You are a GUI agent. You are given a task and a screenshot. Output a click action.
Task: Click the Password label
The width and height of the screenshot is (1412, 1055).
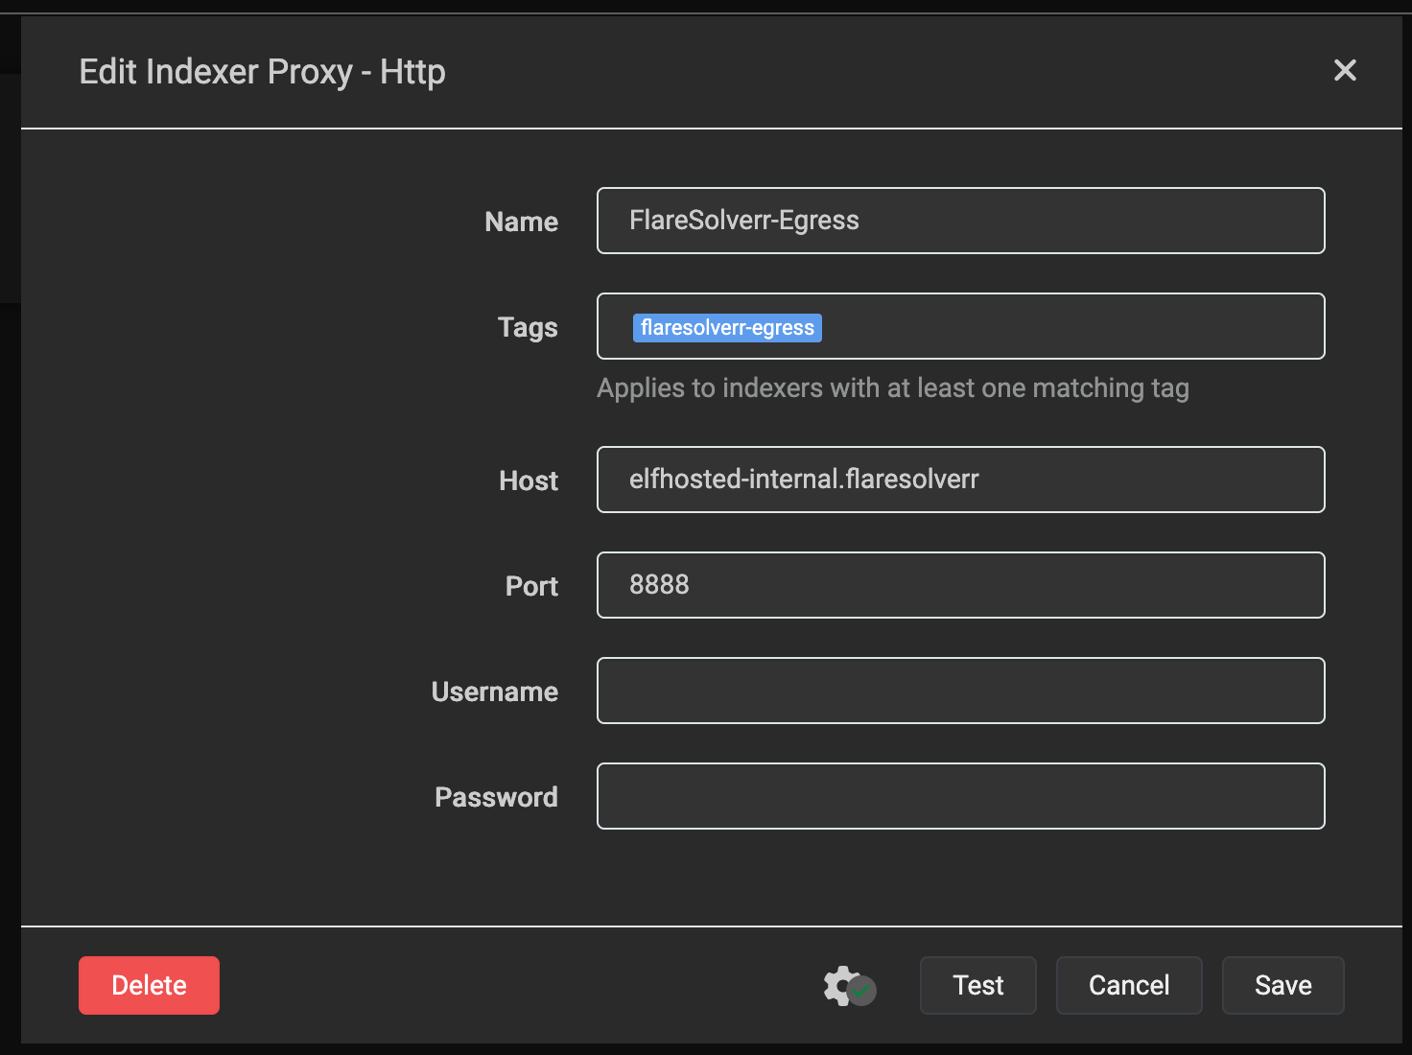(495, 797)
